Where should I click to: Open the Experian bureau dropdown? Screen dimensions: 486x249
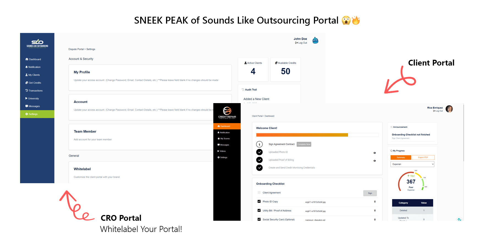pos(412,164)
